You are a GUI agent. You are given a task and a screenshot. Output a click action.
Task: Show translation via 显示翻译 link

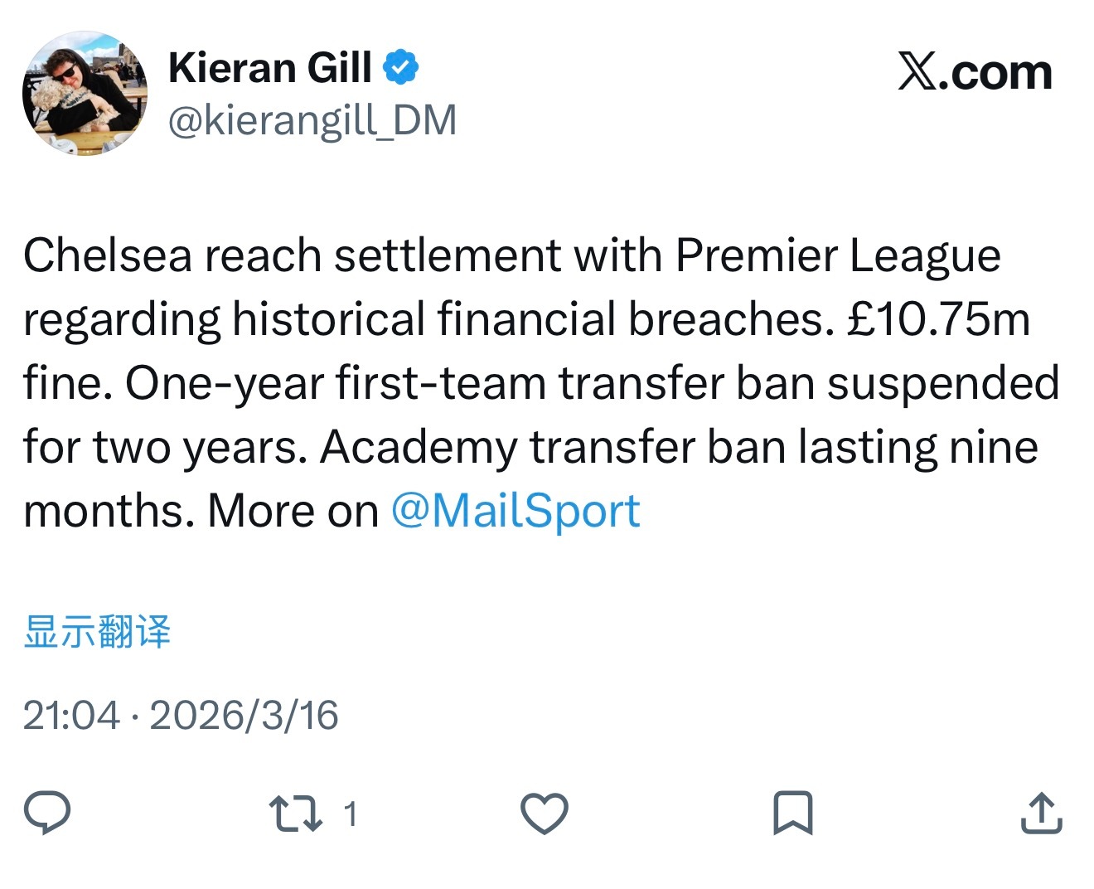pos(97,631)
